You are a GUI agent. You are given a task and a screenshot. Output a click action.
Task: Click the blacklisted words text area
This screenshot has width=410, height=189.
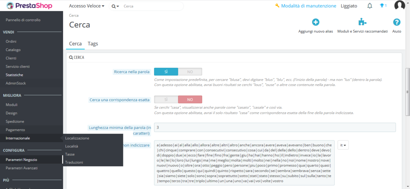(x=244, y=163)
